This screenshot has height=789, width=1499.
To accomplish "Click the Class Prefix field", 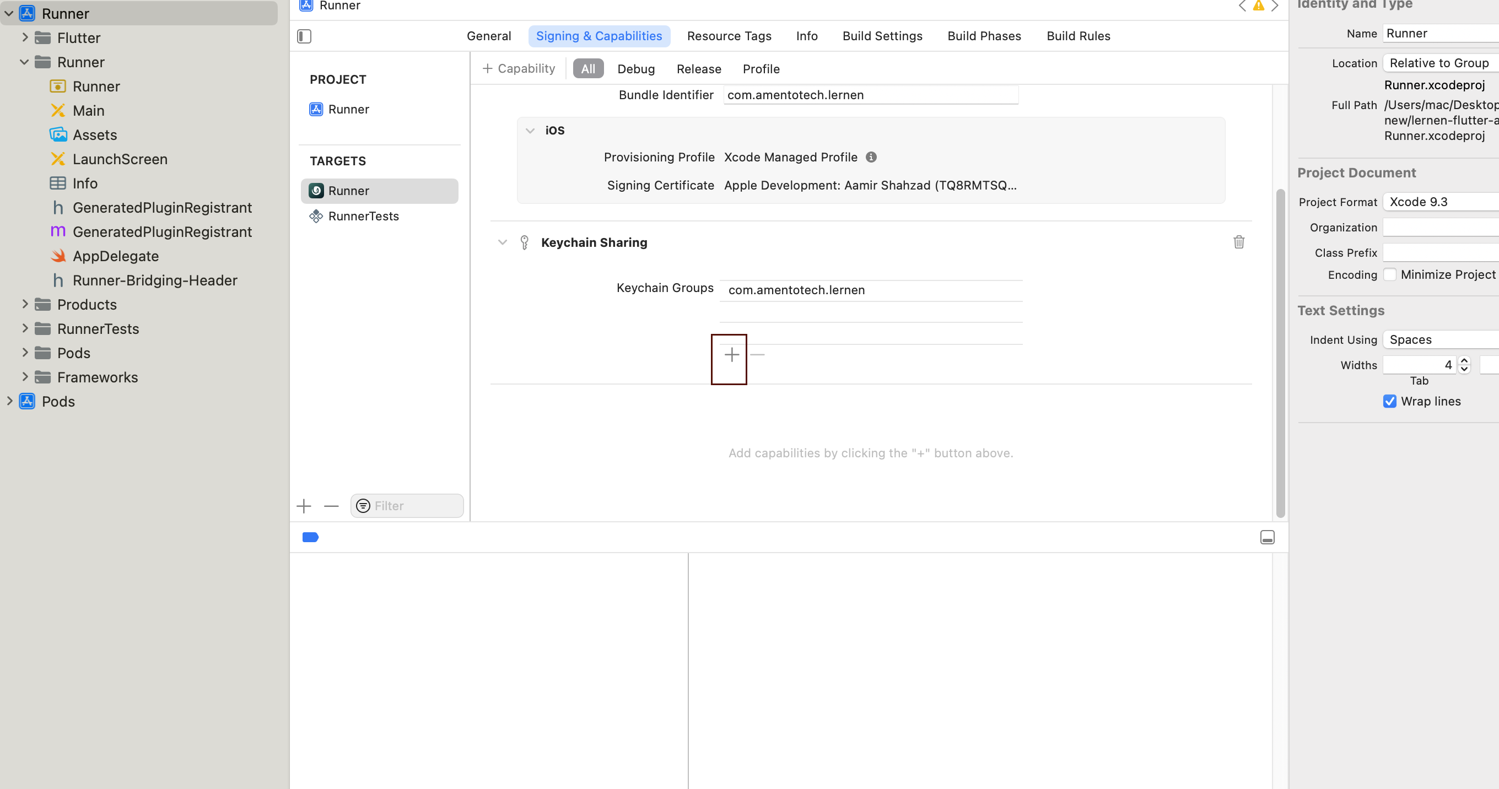I will 1441,252.
